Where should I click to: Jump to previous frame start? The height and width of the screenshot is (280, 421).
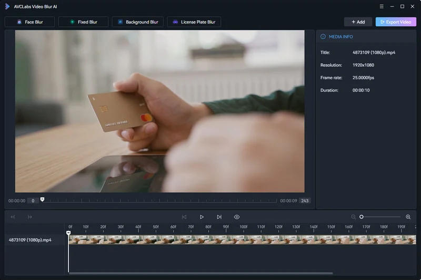coord(184,217)
